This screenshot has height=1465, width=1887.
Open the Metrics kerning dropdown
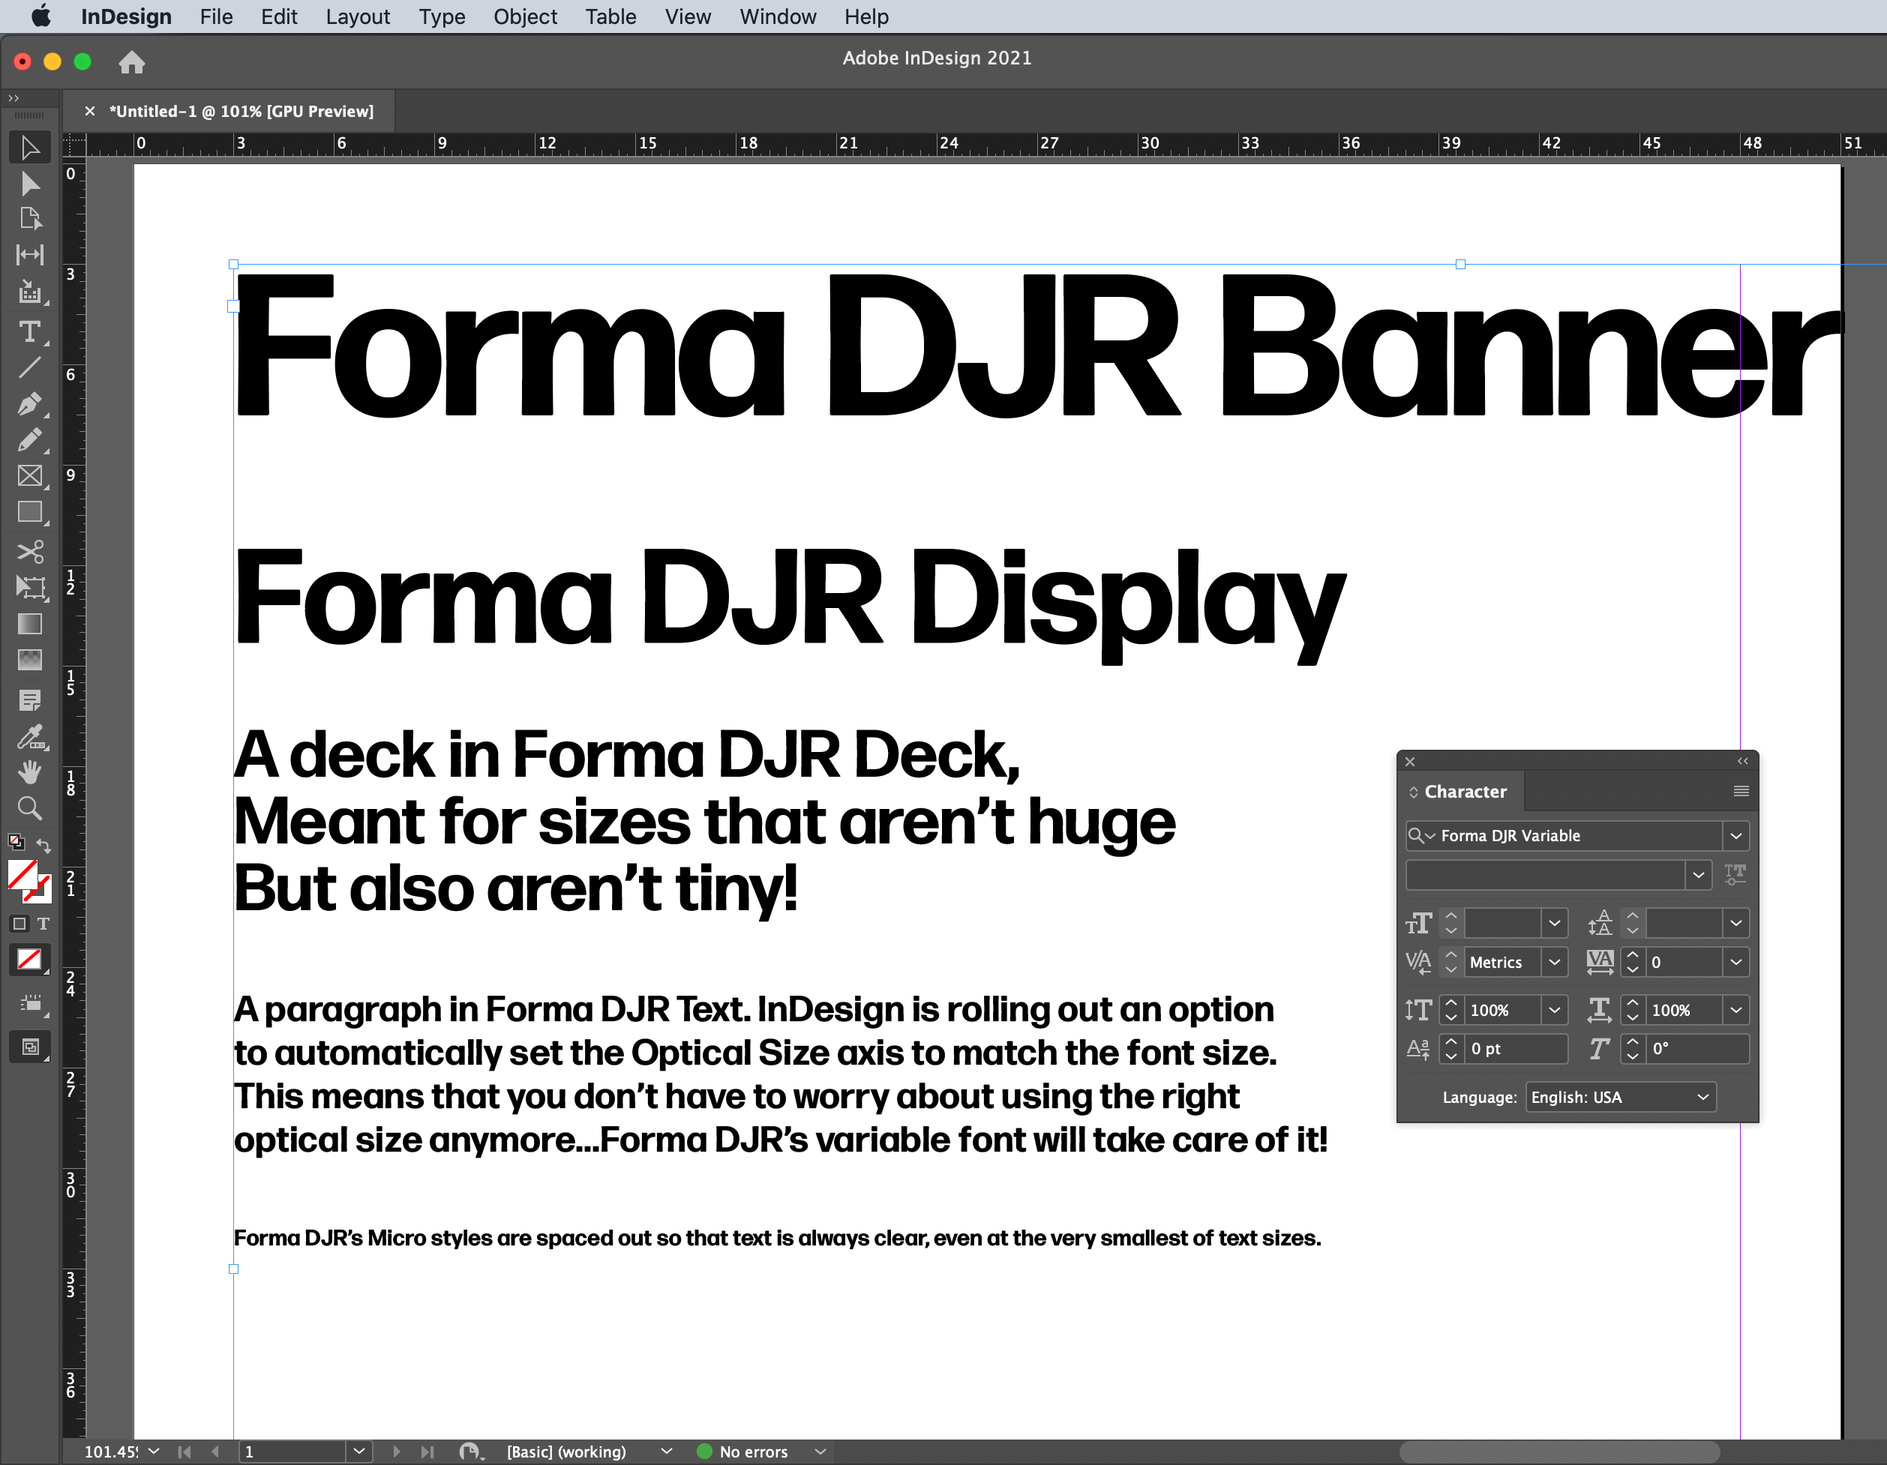tap(1554, 961)
